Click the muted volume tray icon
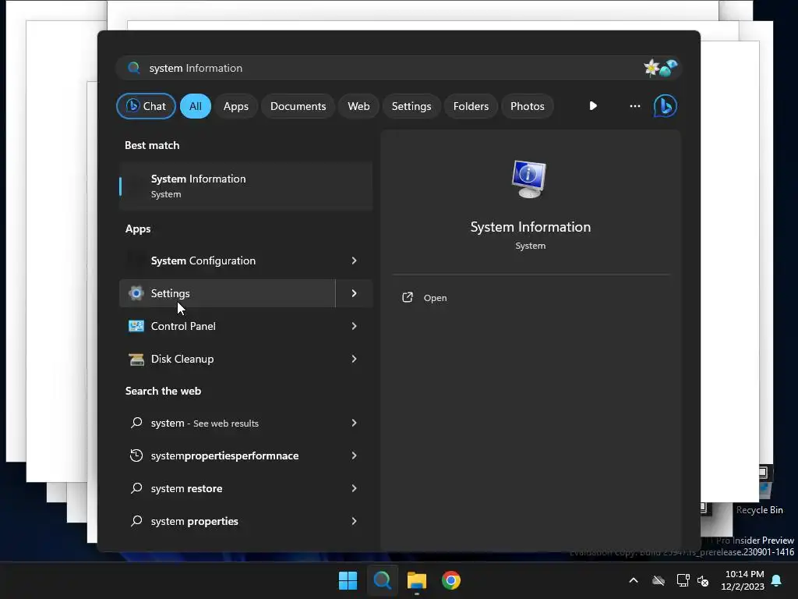The image size is (798, 599). [x=703, y=580]
